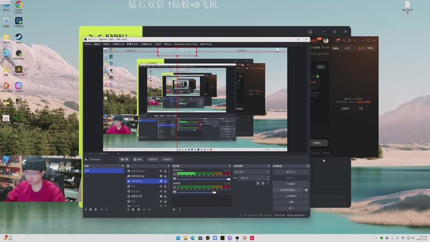Open hamburger menu in right streaming window
Image resolution: width=430 pixels, height=242 pixels.
(x=355, y=40)
